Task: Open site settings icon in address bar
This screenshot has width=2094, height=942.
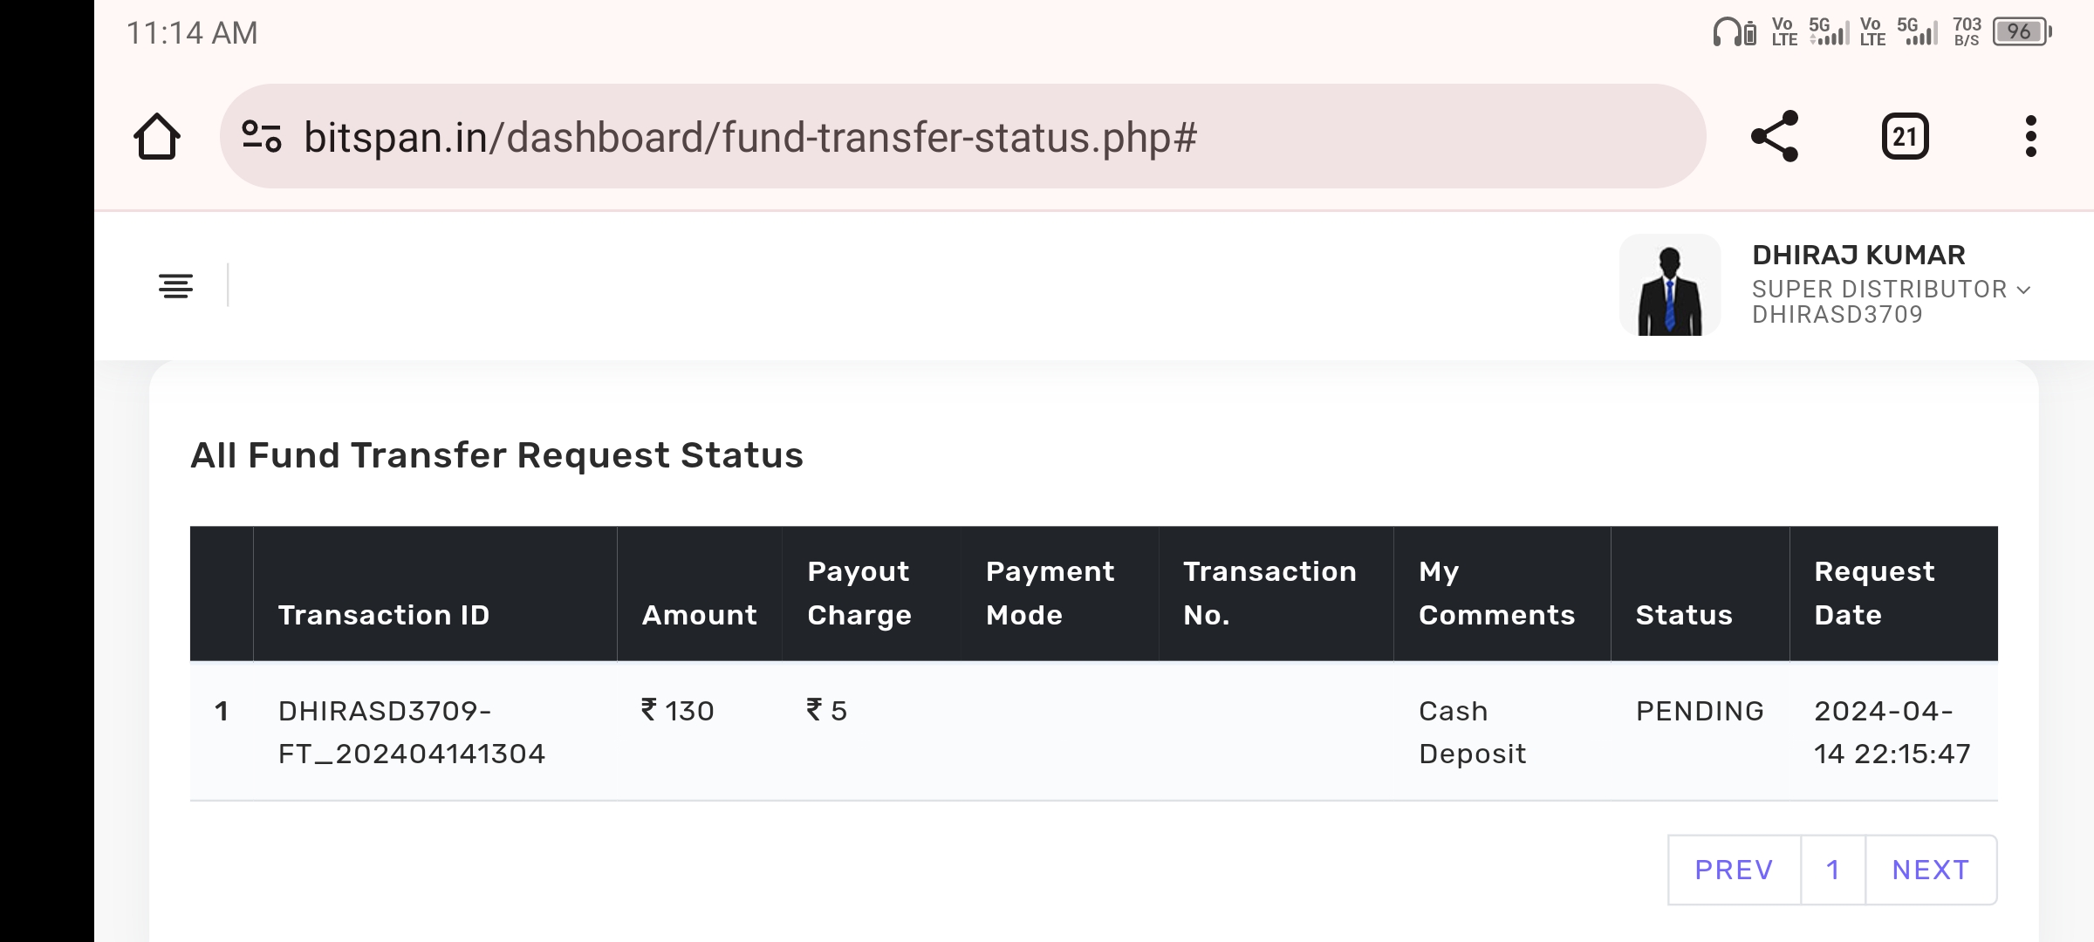Action: (x=262, y=137)
